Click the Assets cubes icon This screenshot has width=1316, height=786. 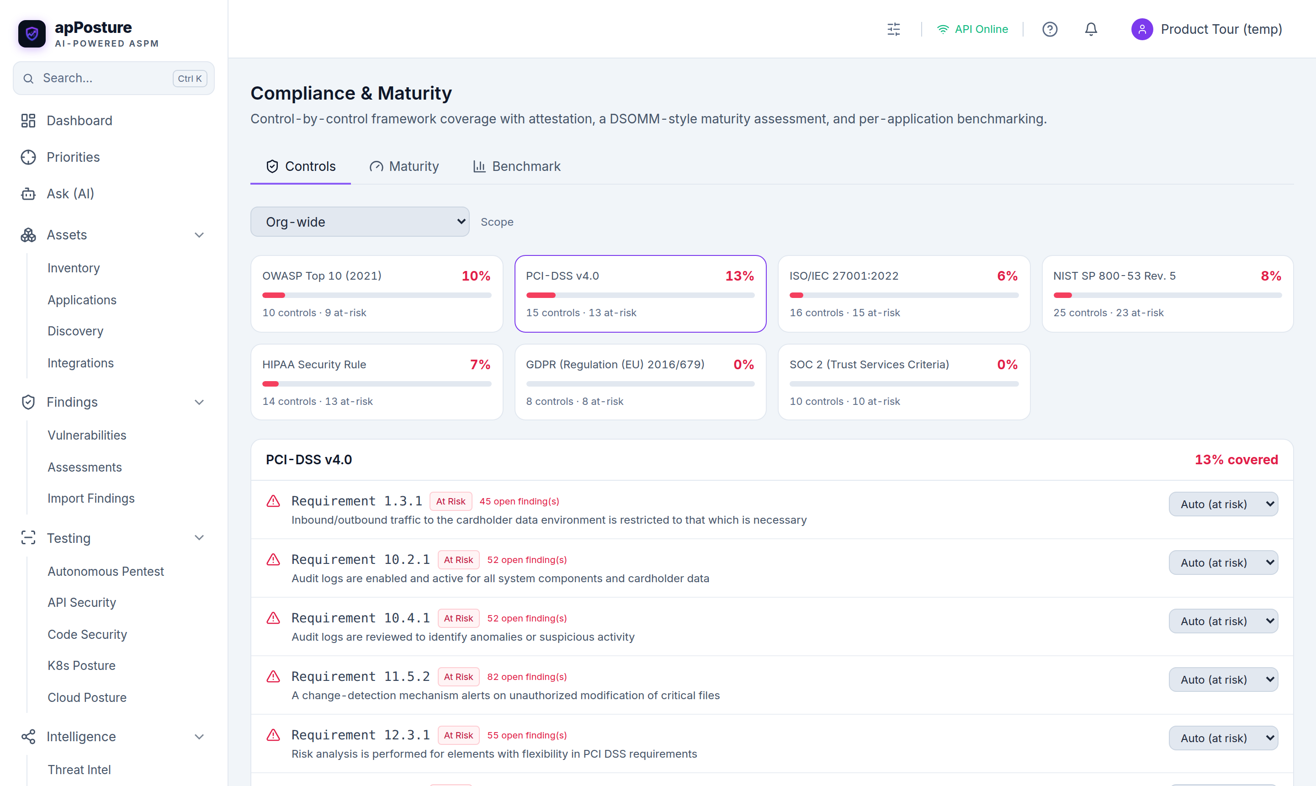click(x=28, y=234)
